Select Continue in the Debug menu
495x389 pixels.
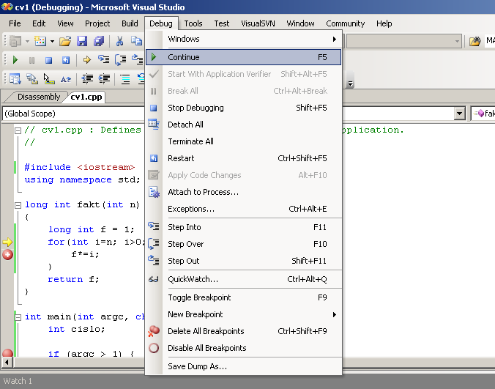tap(243, 57)
